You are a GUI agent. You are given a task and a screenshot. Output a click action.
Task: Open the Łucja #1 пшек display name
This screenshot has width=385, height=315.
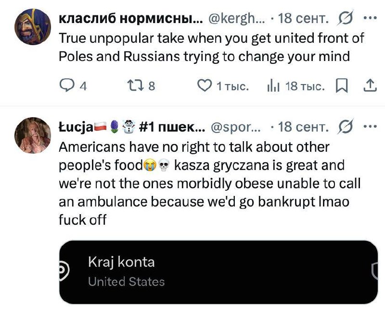click(x=132, y=127)
